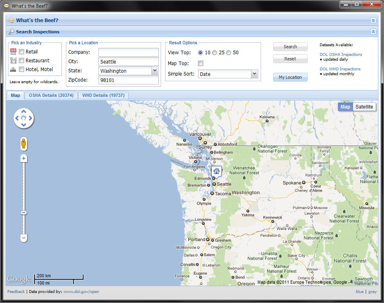Switch map view to Satellite

pos(364,107)
